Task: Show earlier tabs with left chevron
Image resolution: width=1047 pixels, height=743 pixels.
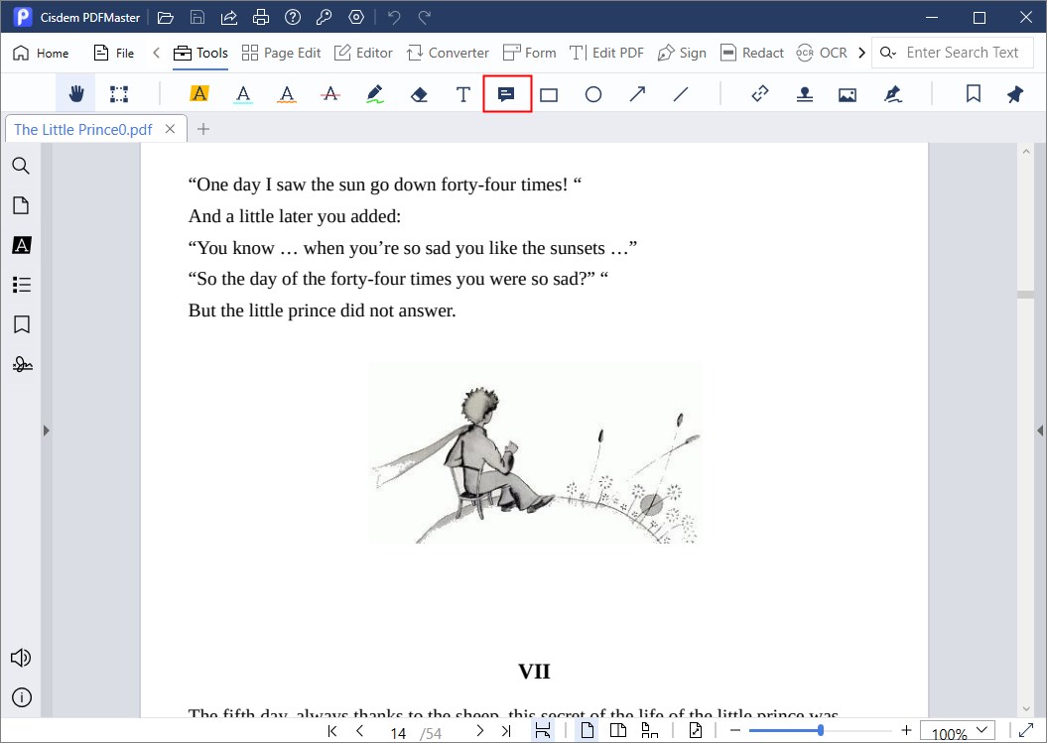Action: click(x=156, y=53)
